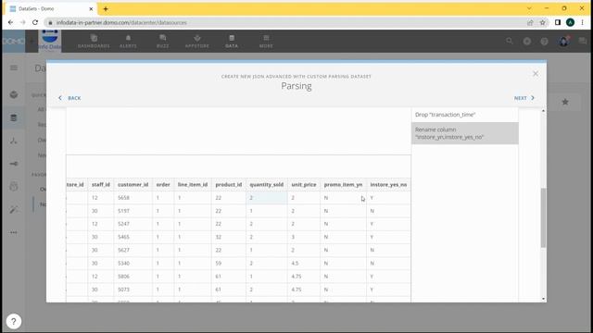Select the staff_id column header
Screen dimensions: 593x333
coord(101,185)
